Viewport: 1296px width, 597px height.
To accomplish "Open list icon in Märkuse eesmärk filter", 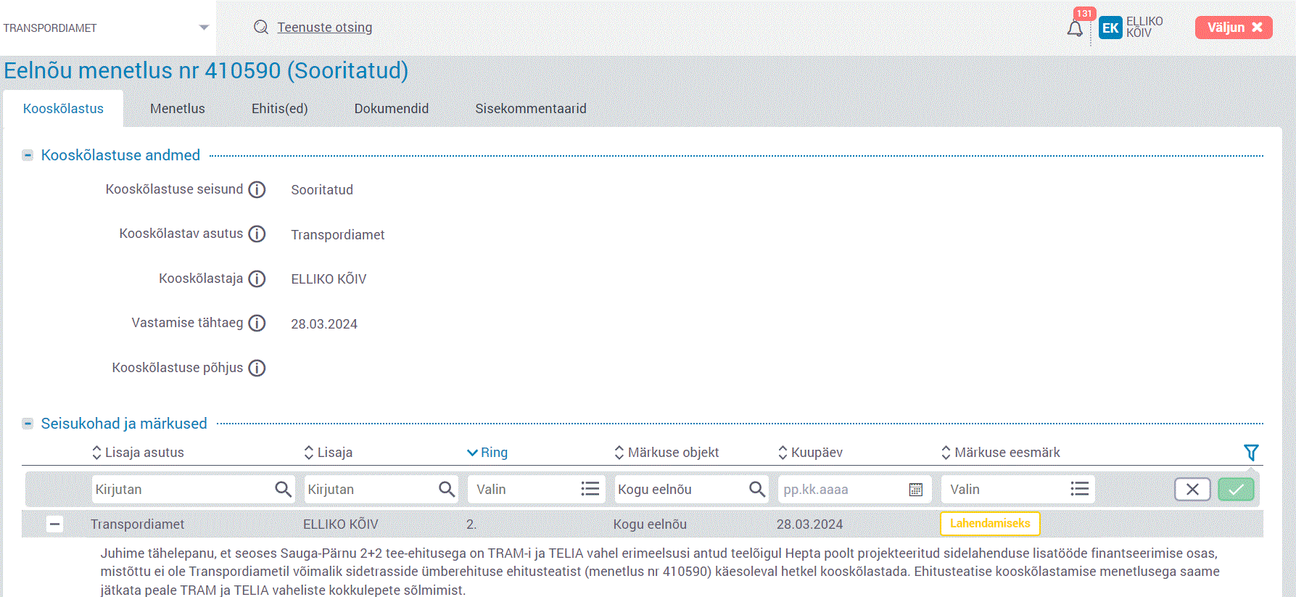I will (1080, 489).
